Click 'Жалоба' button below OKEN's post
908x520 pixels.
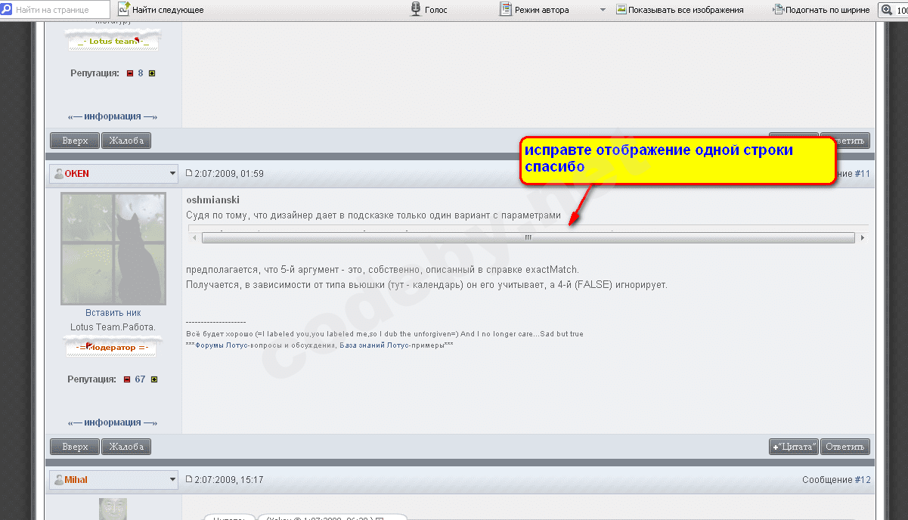coord(126,447)
